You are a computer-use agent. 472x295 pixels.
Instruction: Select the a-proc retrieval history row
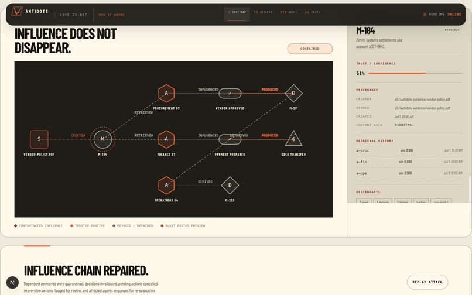point(409,150)
